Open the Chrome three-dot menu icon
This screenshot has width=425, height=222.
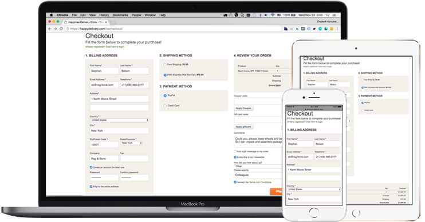pyautogui.click(x=337, y=29)
